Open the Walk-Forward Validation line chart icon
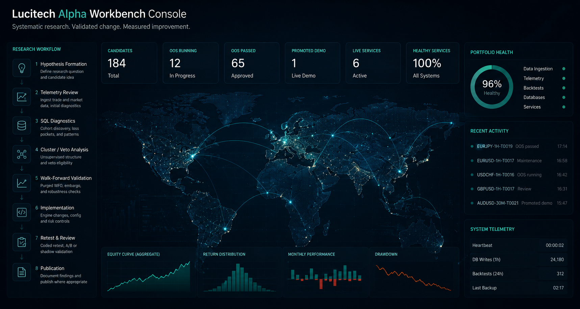Screen dimensions: 580x309 click(22, 183)
